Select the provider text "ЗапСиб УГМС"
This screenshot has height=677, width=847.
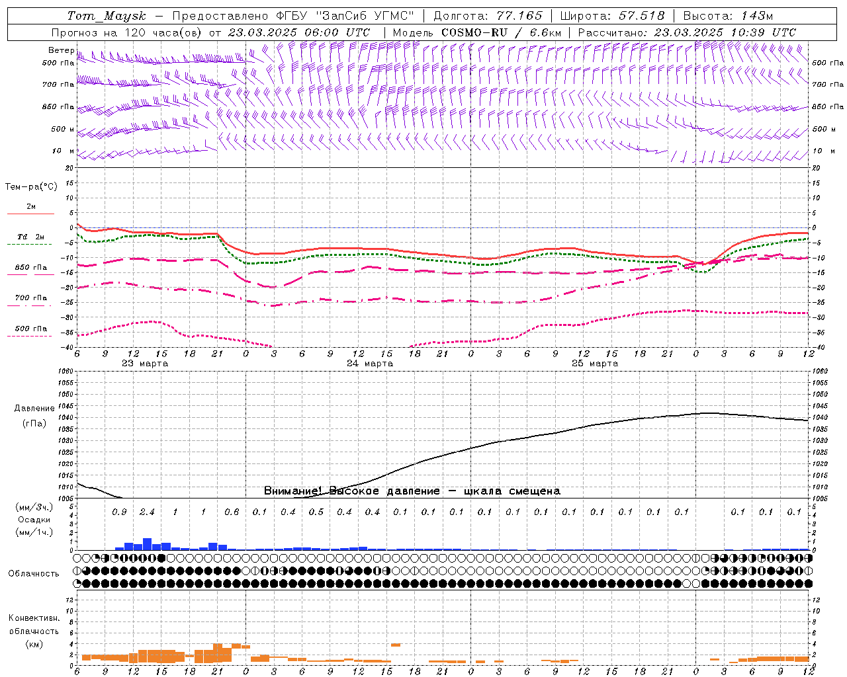coord(366,16)
